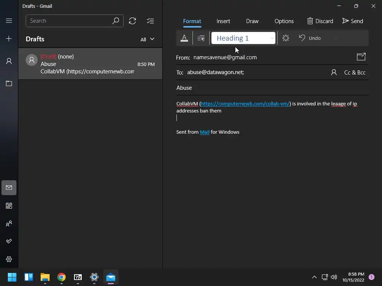Open the clock showing 8:58 PM
Screen dimensions: 382x286
(x=353, y=277)
